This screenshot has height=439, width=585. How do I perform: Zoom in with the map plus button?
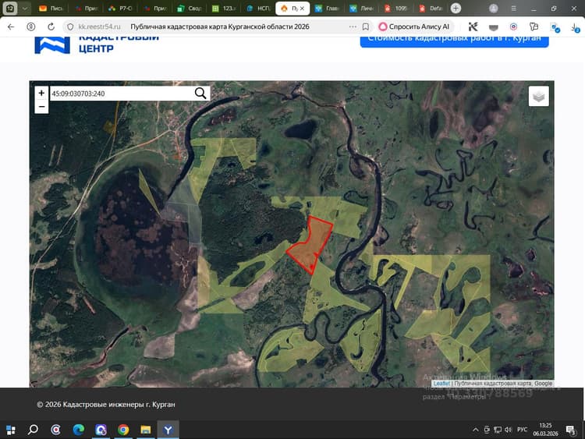(41, 93)
